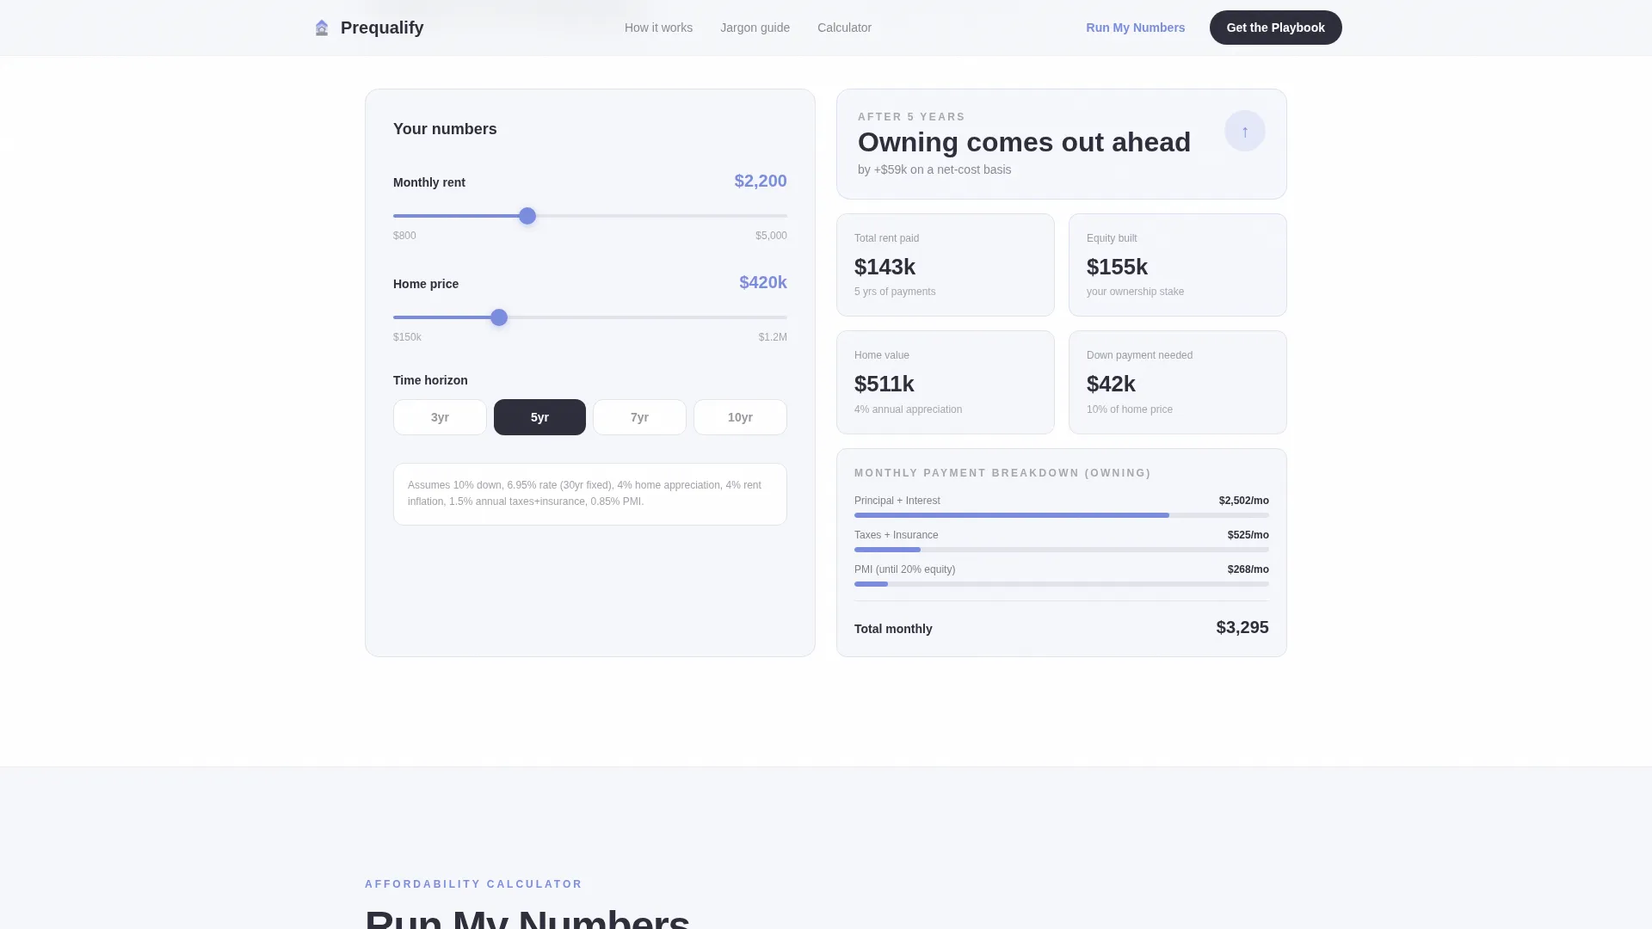The height and width of the screenshot is (929, 1652).
Task: Click the $2,502/mo amount
Action: (x=1243, y=501)
